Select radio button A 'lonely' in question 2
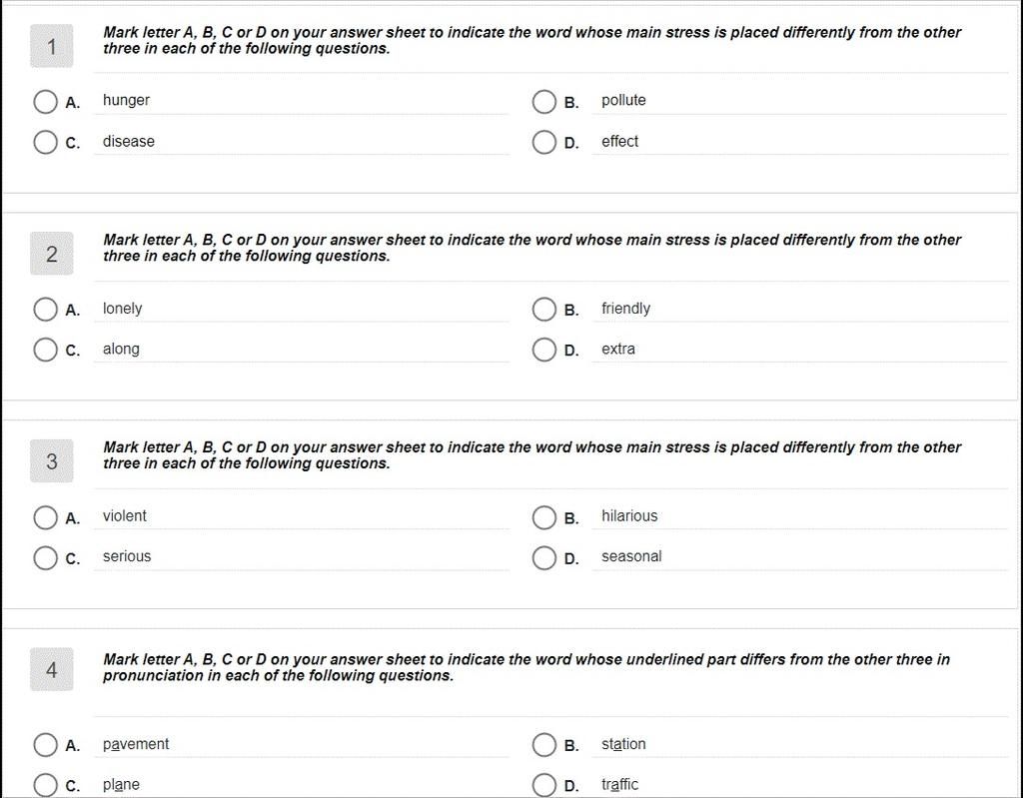 point(45,310)
